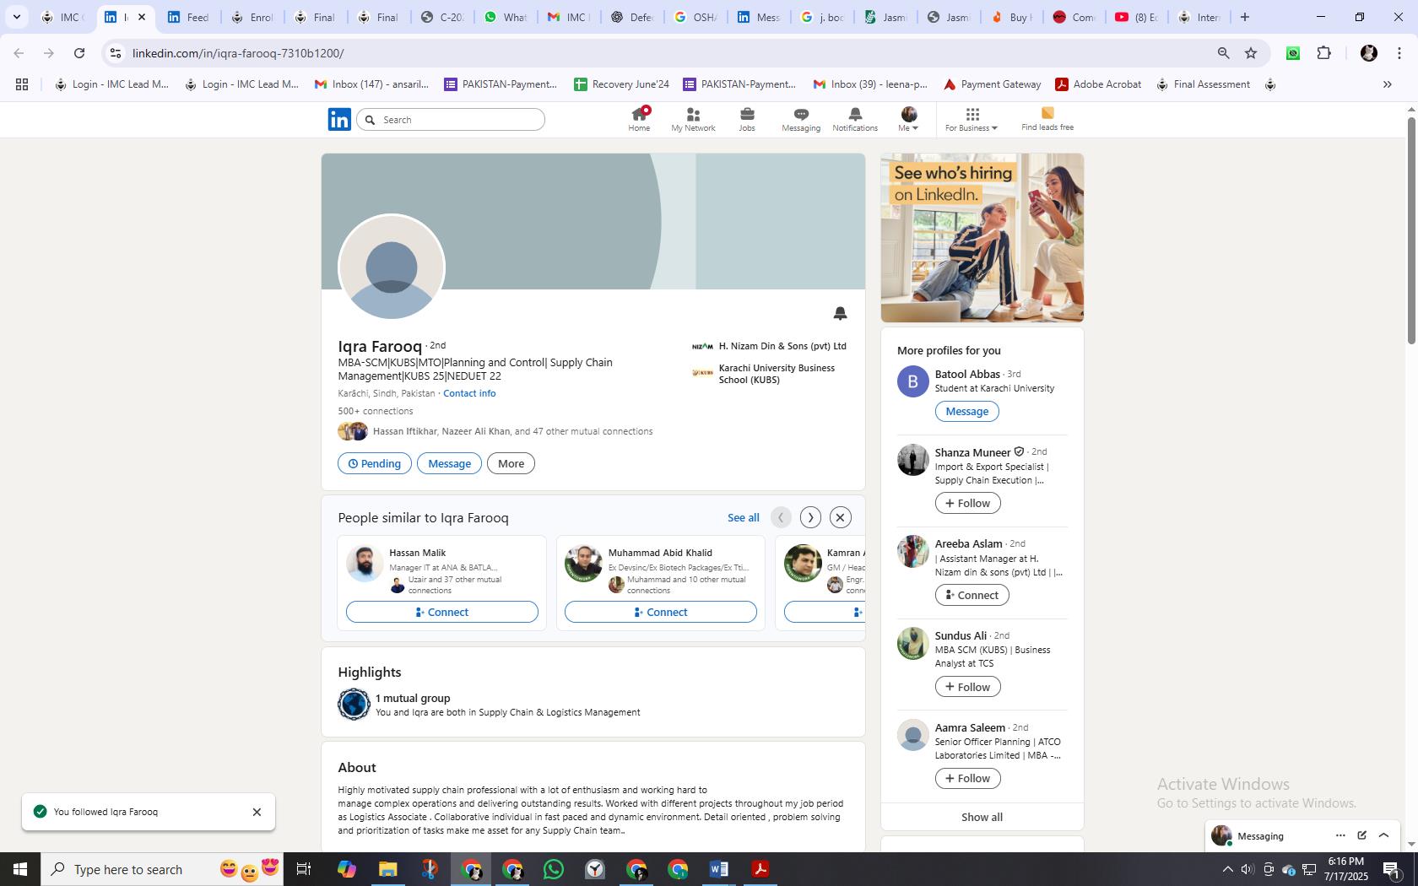Open Chrome three-dot menu
The height and width of the screenshot is (886, 1418).
(x=1399, y=53)
